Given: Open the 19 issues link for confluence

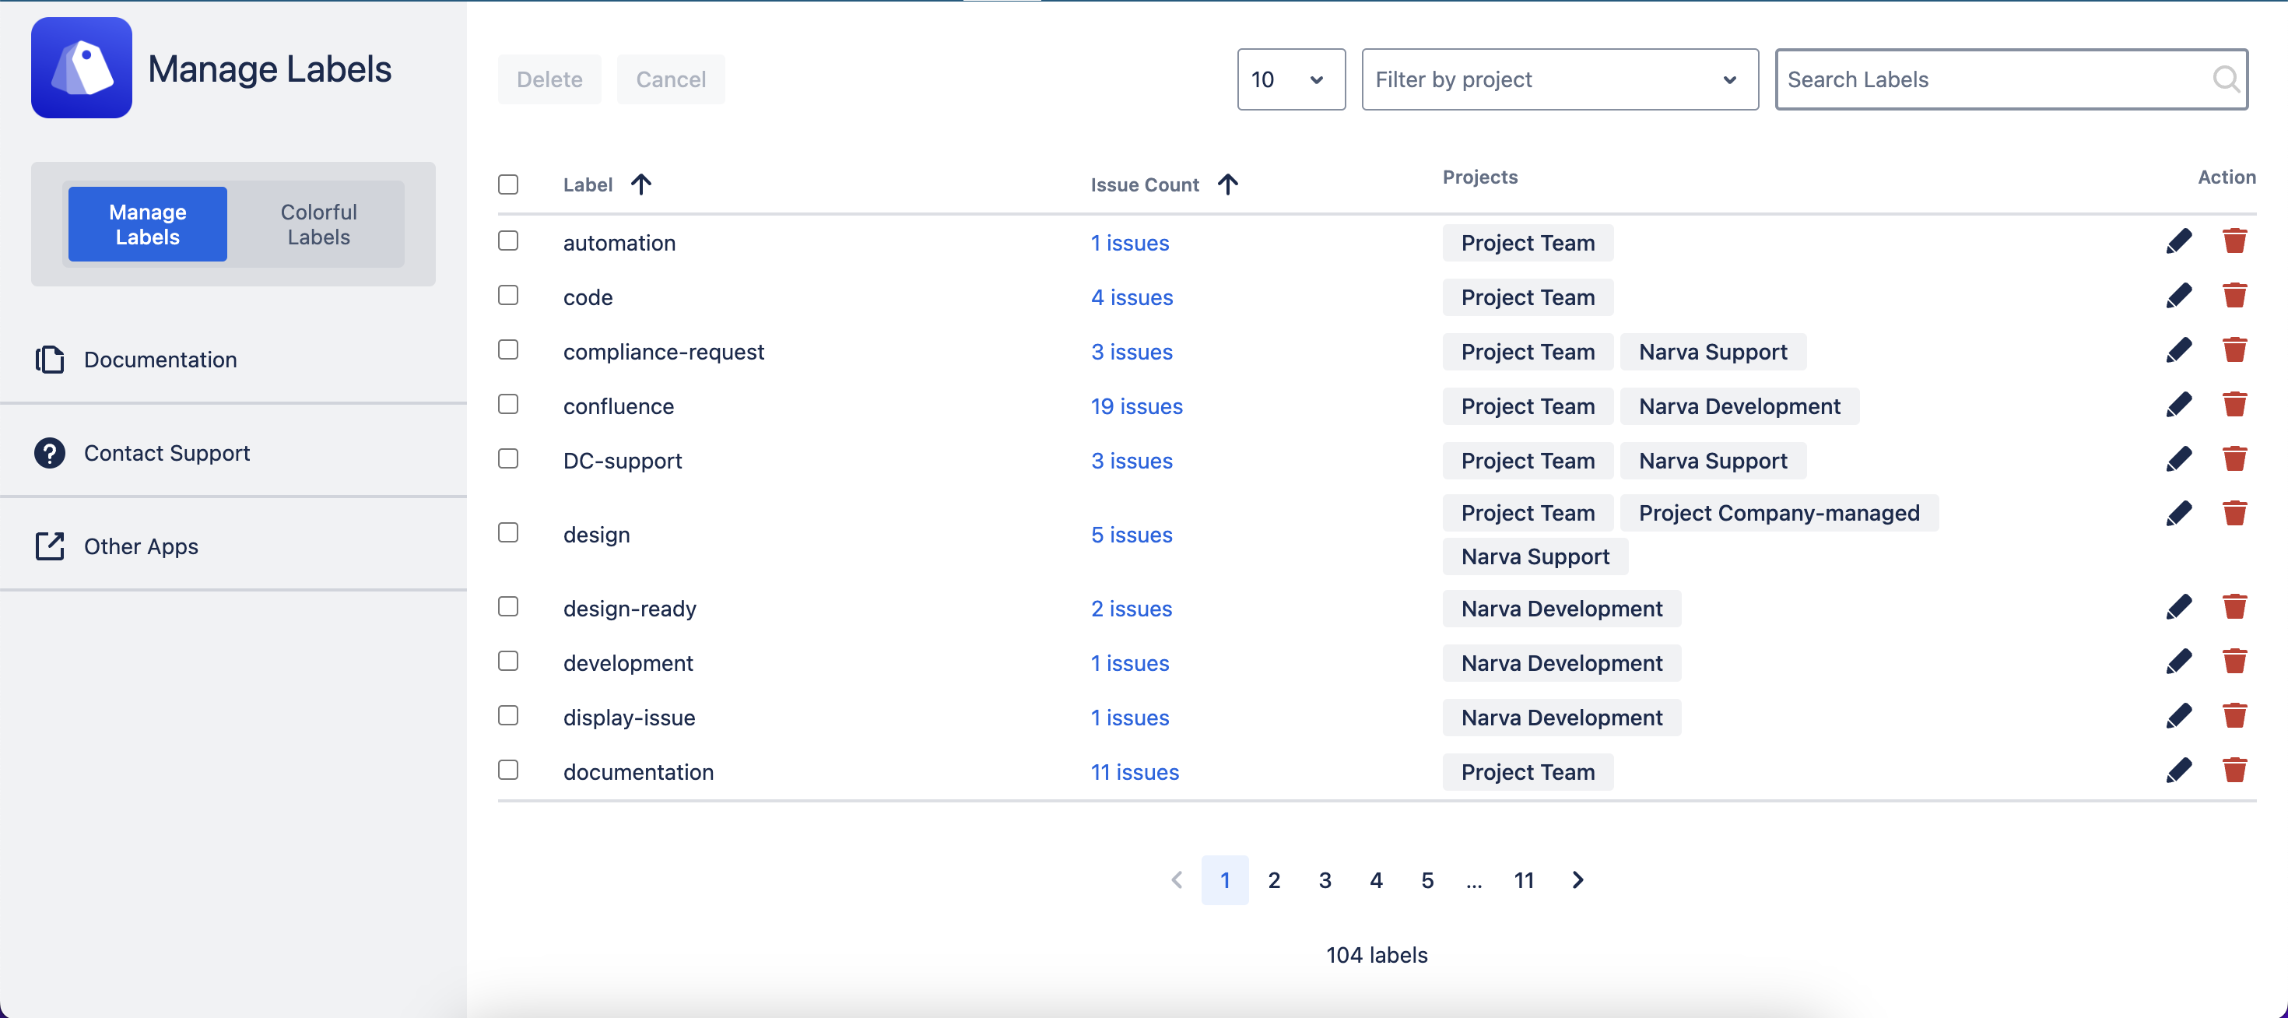Looking at the screenshot, I should coord(1136,406).
